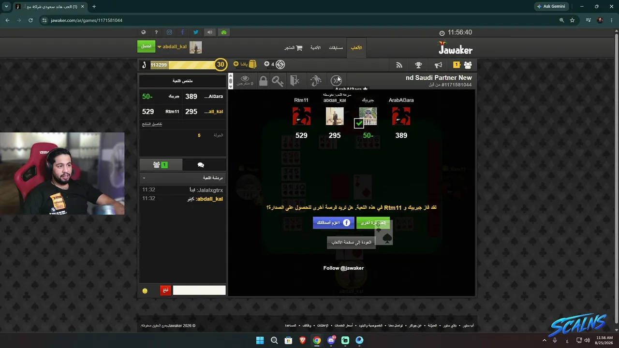The image size is (619, 348).
Task: Click the key icon in game toolbar
Action: click(278, 81)
